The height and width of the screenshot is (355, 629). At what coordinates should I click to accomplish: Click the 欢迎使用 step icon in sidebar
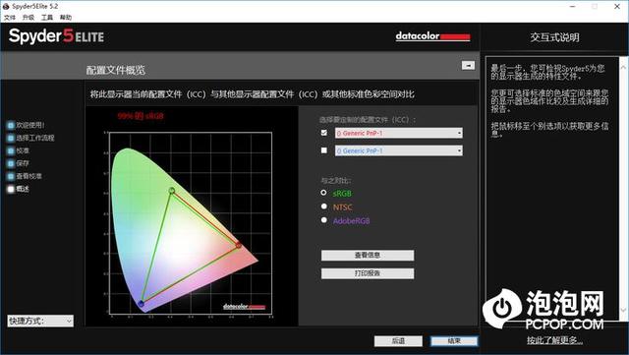(11, 125)
